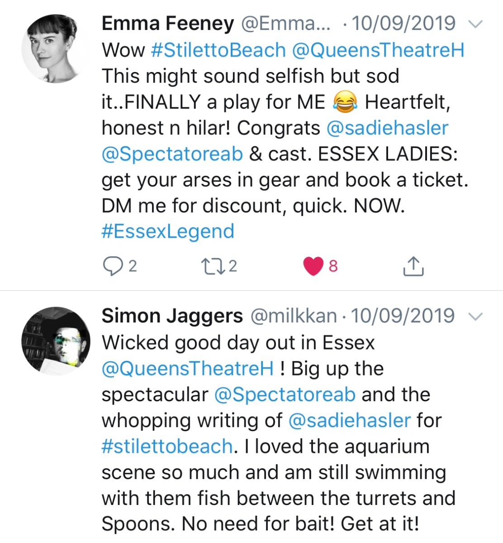This screenshot has height=543, width=503.
Task: Open @QueensTheatreH mention in Simon's tweet
Action: pos(188,369)
